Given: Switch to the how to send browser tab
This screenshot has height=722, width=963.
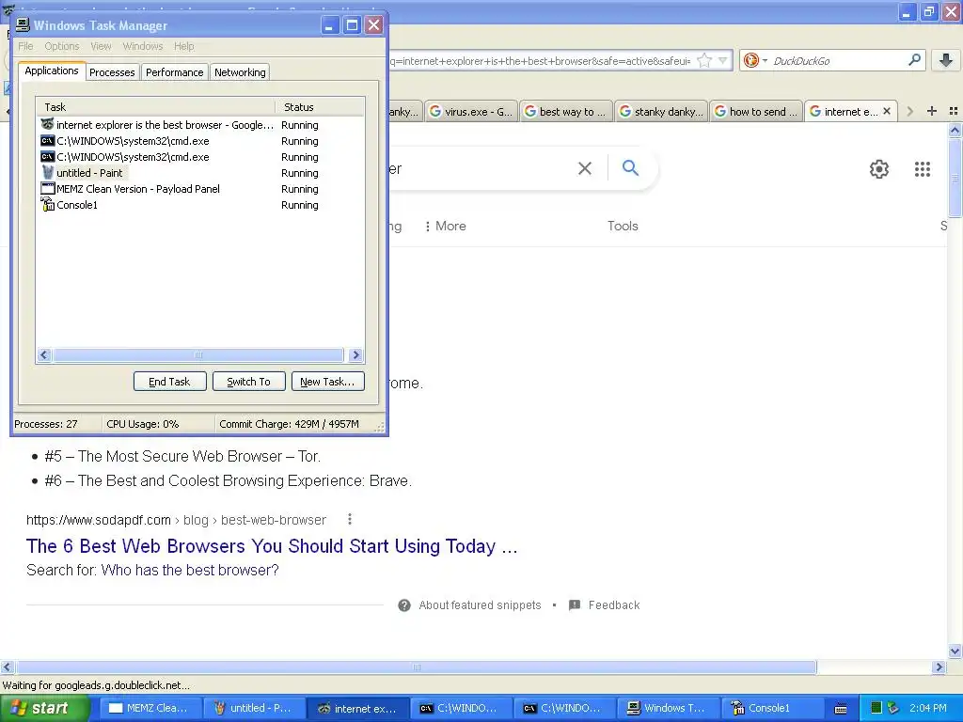Looking at the screenshot, I should [x=756, y=112].
